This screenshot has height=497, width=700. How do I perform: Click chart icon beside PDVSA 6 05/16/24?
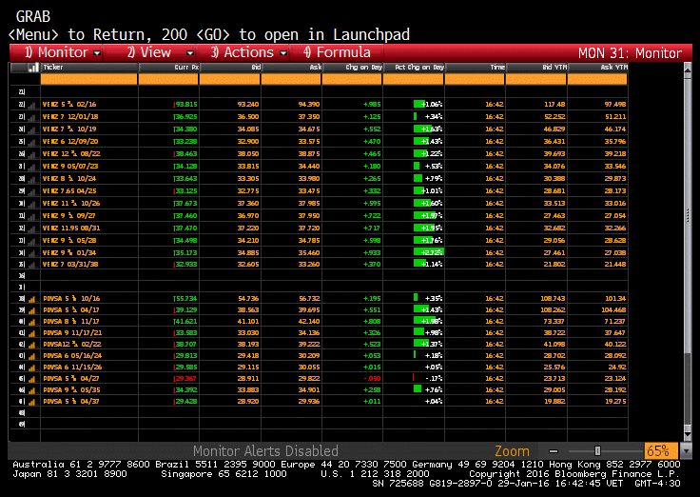point(31,356)
